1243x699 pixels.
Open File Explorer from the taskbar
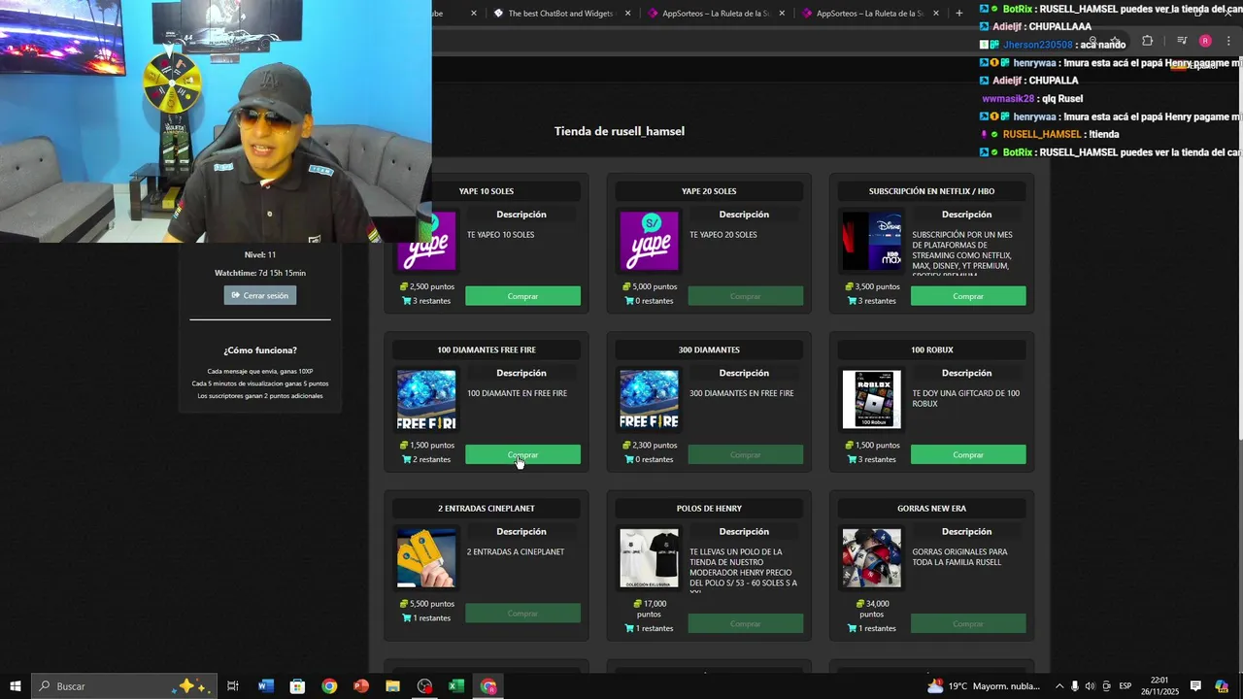[392, 686]
